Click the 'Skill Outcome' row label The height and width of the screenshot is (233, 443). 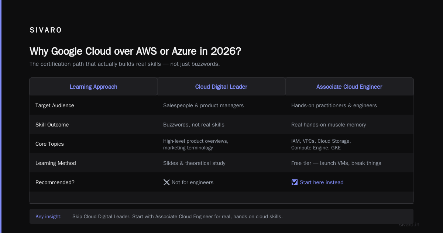tap(52, 125)
